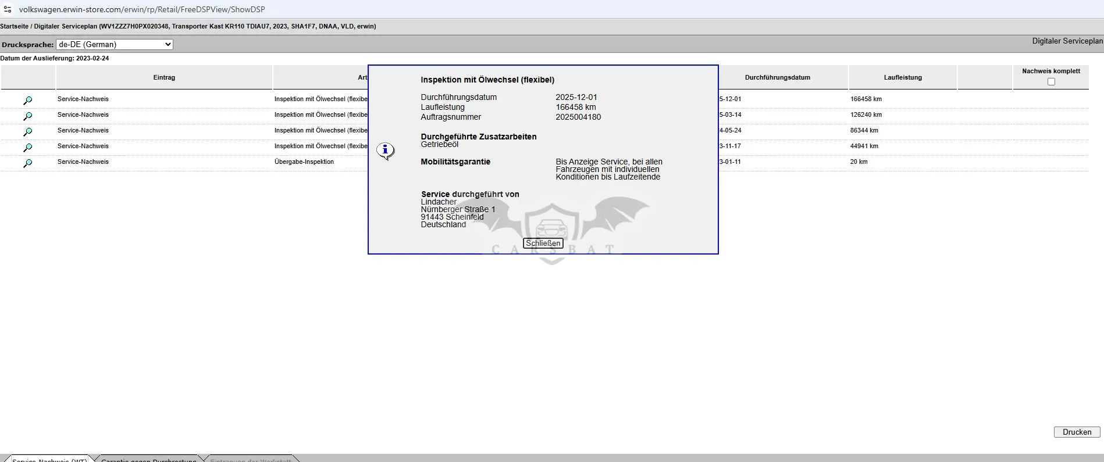Focus the browser URL address field
Viewport: 1104px width, 462px height.
[x=142, y=9]
